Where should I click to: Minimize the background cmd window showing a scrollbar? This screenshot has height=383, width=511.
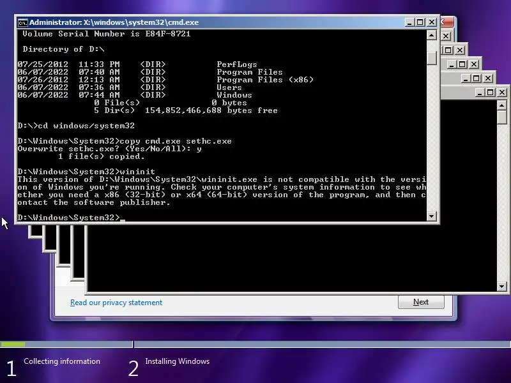click(x=480, y=93)
